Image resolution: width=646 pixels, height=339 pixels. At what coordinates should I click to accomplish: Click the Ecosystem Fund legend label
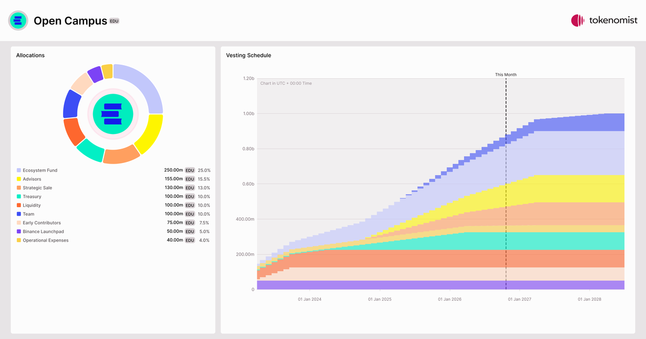tap(40, 171)
